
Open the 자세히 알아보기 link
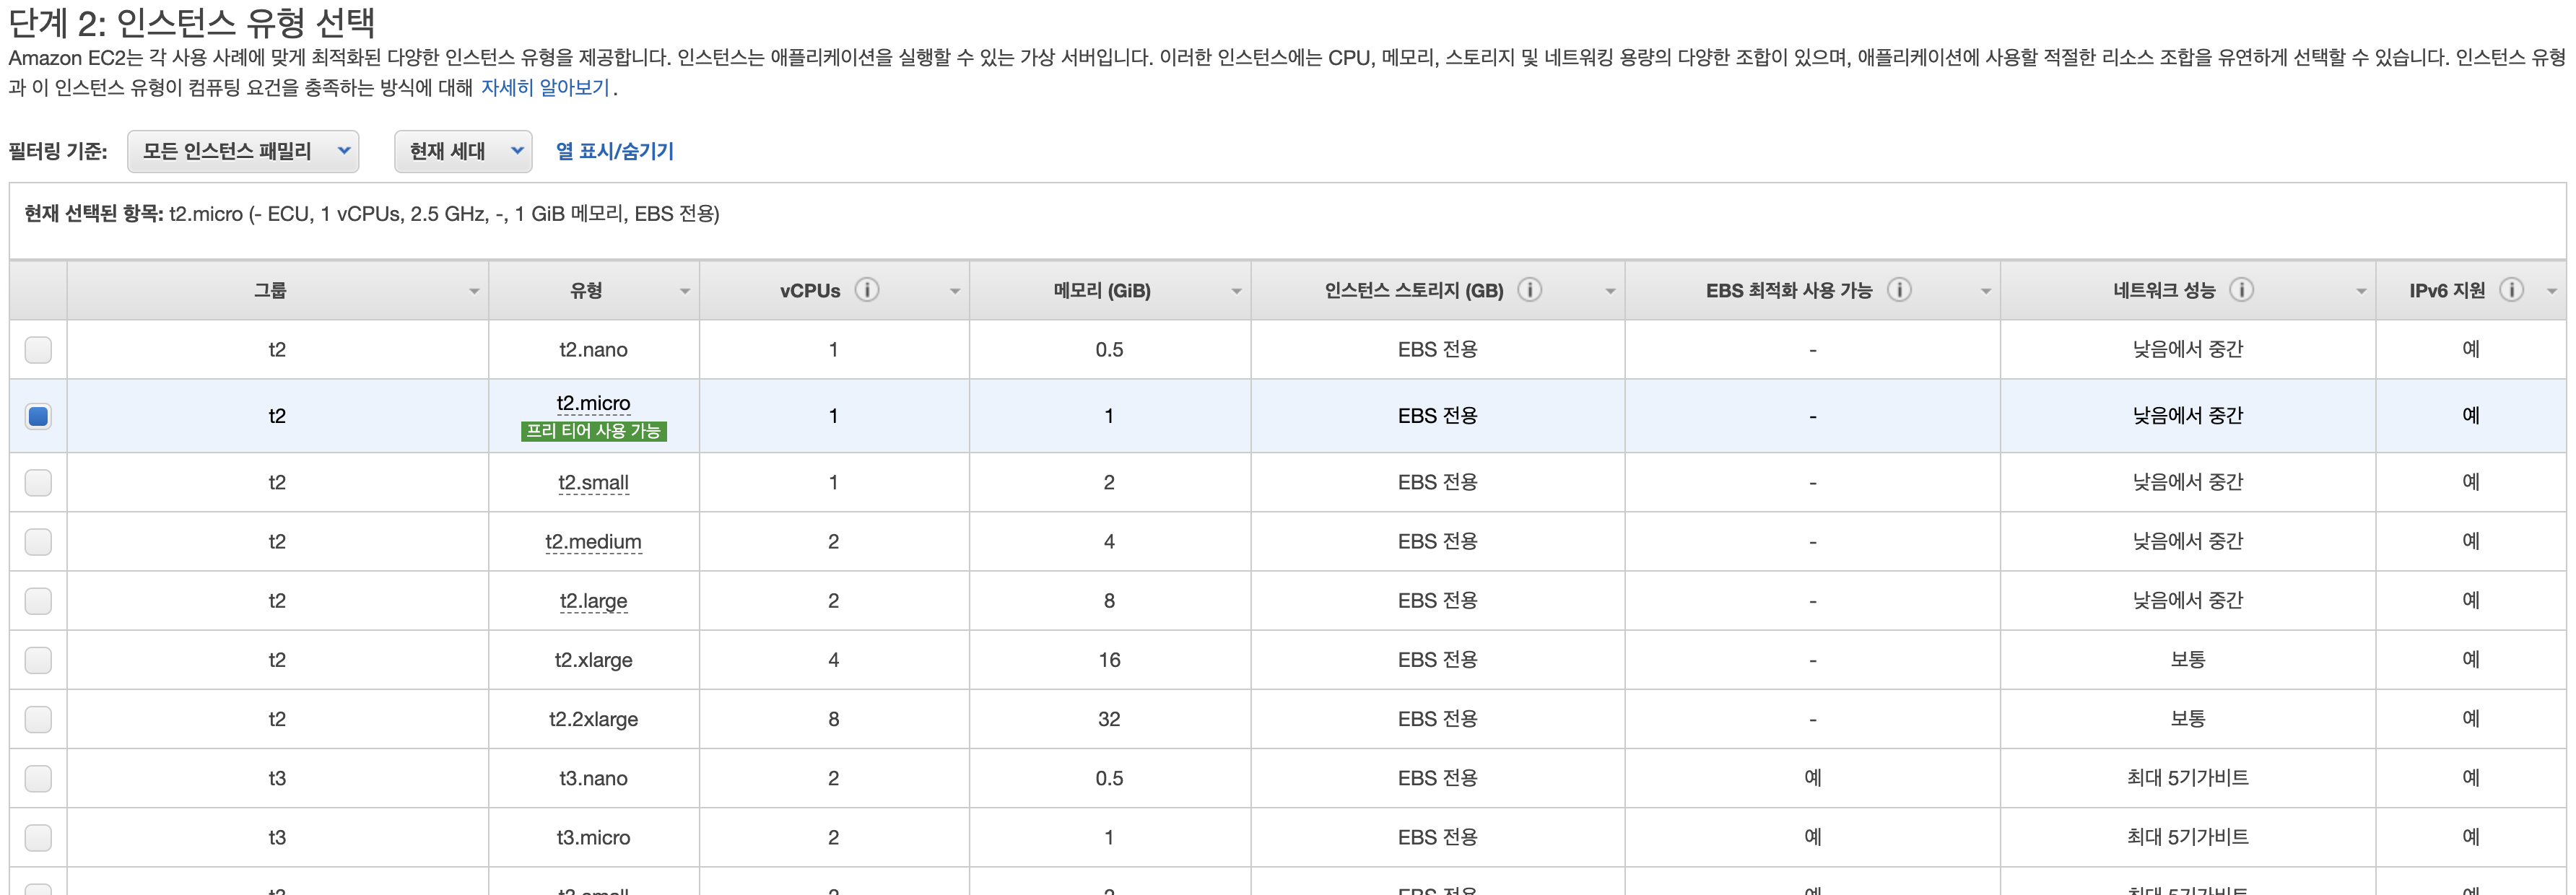[545, 88]
